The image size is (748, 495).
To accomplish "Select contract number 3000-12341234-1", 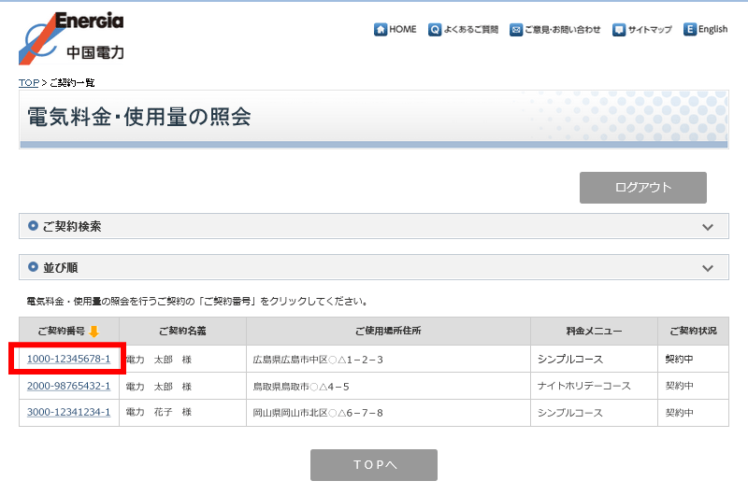I will pyautogui.click(x=68, y=412).
